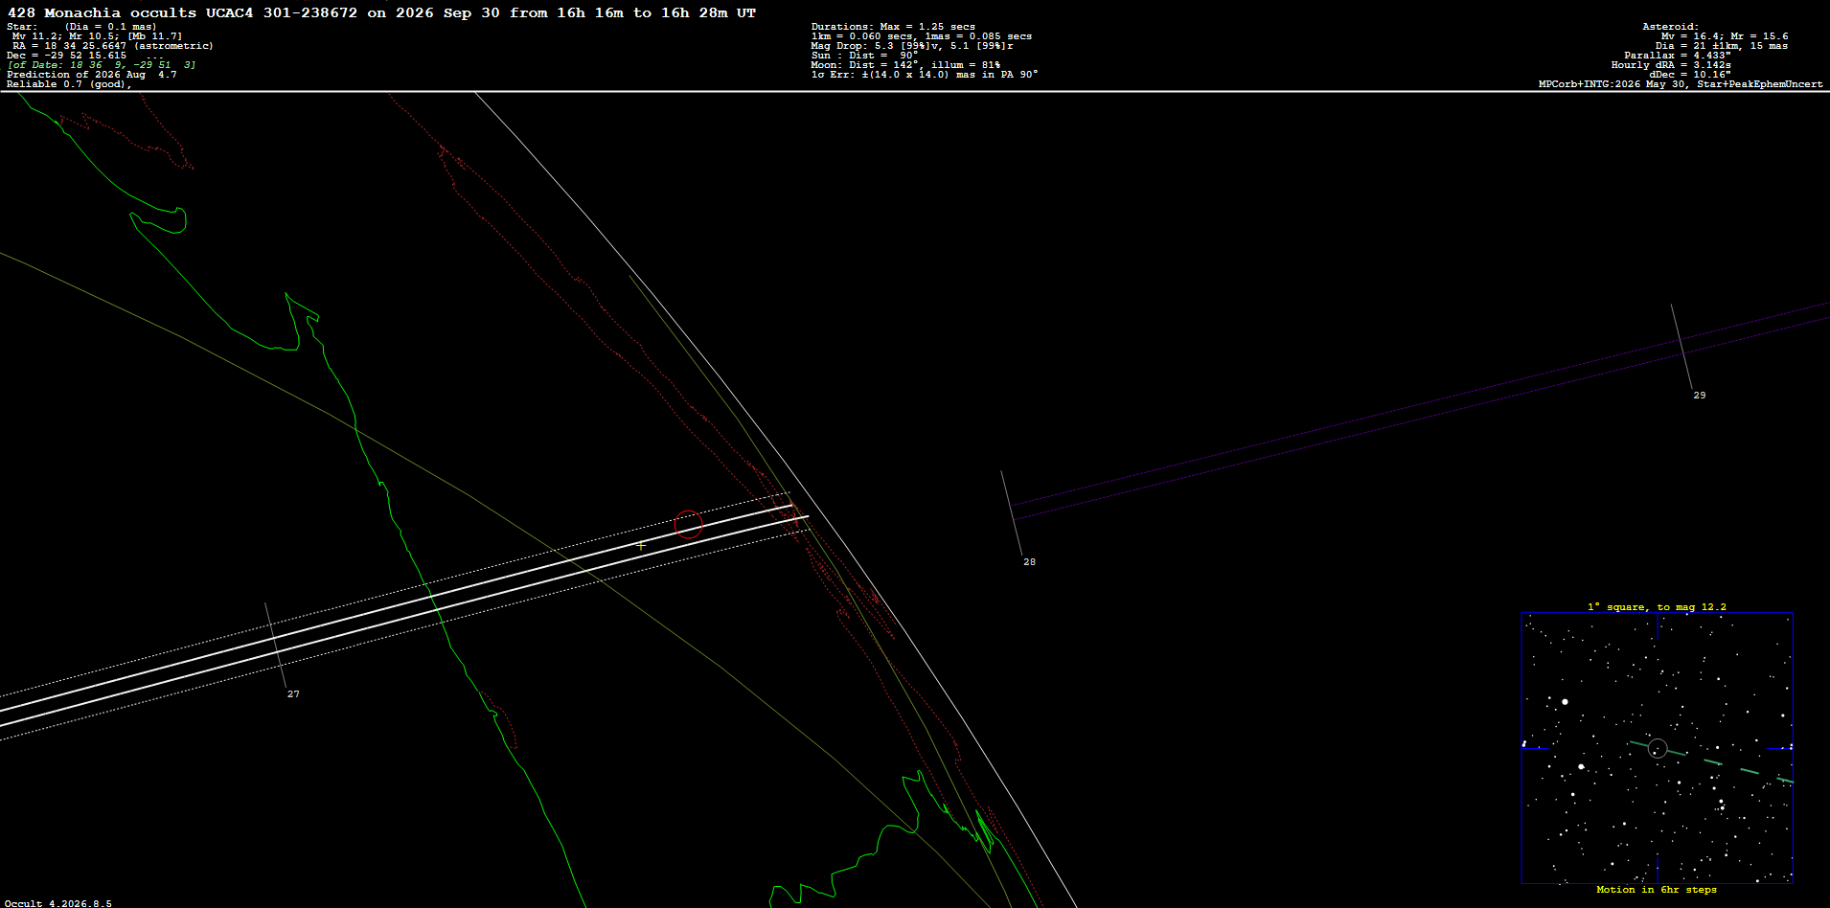1830x908 pixels.
Task: Click 'Prediction of 2026 Aug 4.7'
Action: 92,75
